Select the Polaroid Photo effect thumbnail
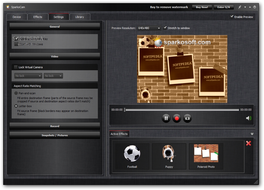The width and height of the screenshot is (264, 190). coord(206,156)
